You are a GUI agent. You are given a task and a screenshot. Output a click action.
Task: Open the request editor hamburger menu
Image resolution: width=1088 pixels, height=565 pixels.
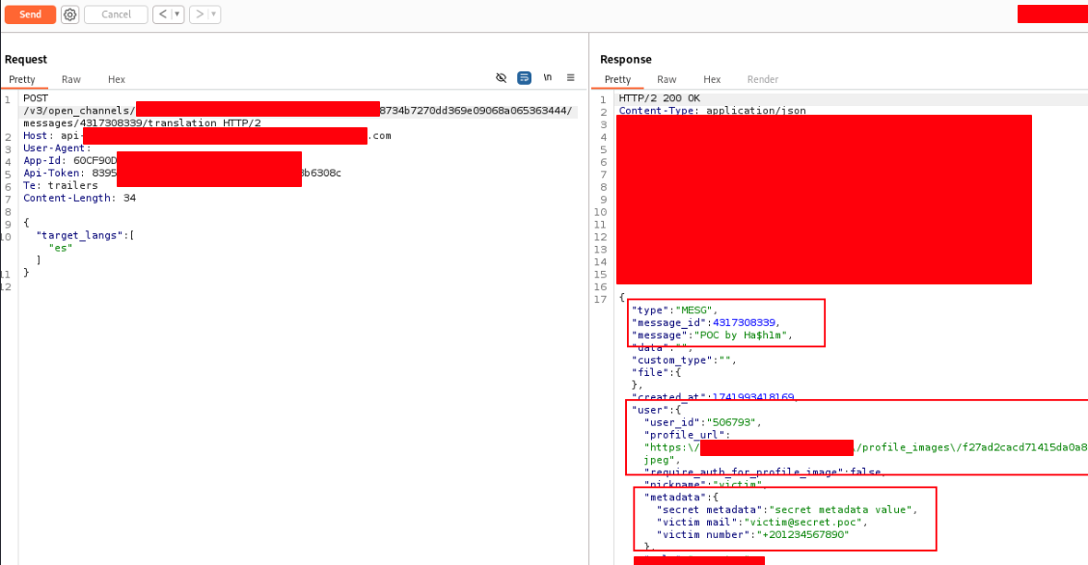point(571,77)
